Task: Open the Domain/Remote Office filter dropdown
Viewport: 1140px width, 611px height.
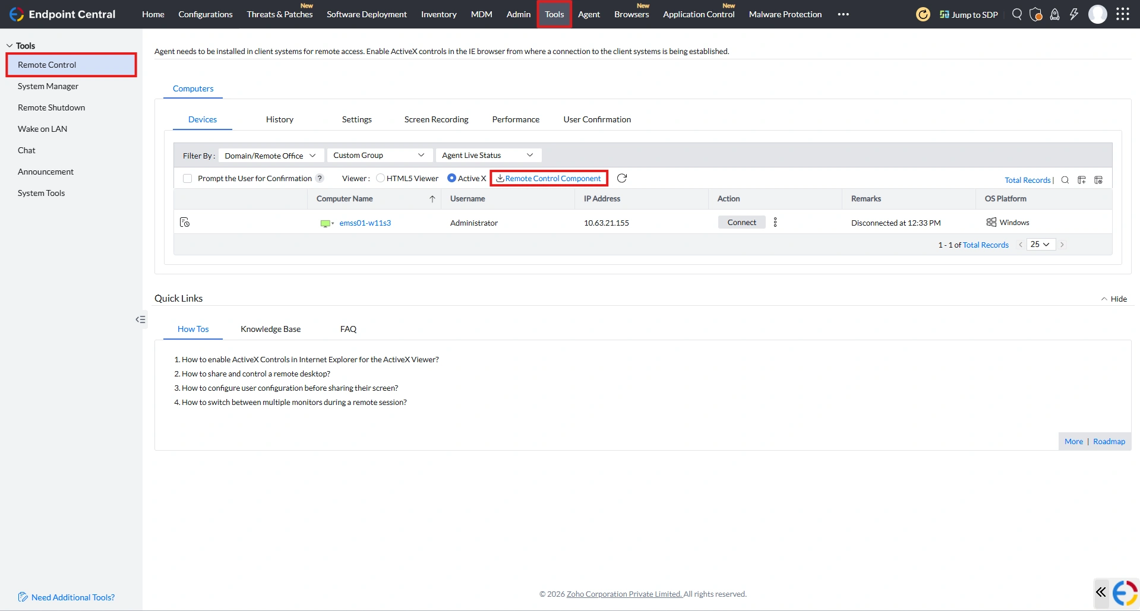Action: 271,156
